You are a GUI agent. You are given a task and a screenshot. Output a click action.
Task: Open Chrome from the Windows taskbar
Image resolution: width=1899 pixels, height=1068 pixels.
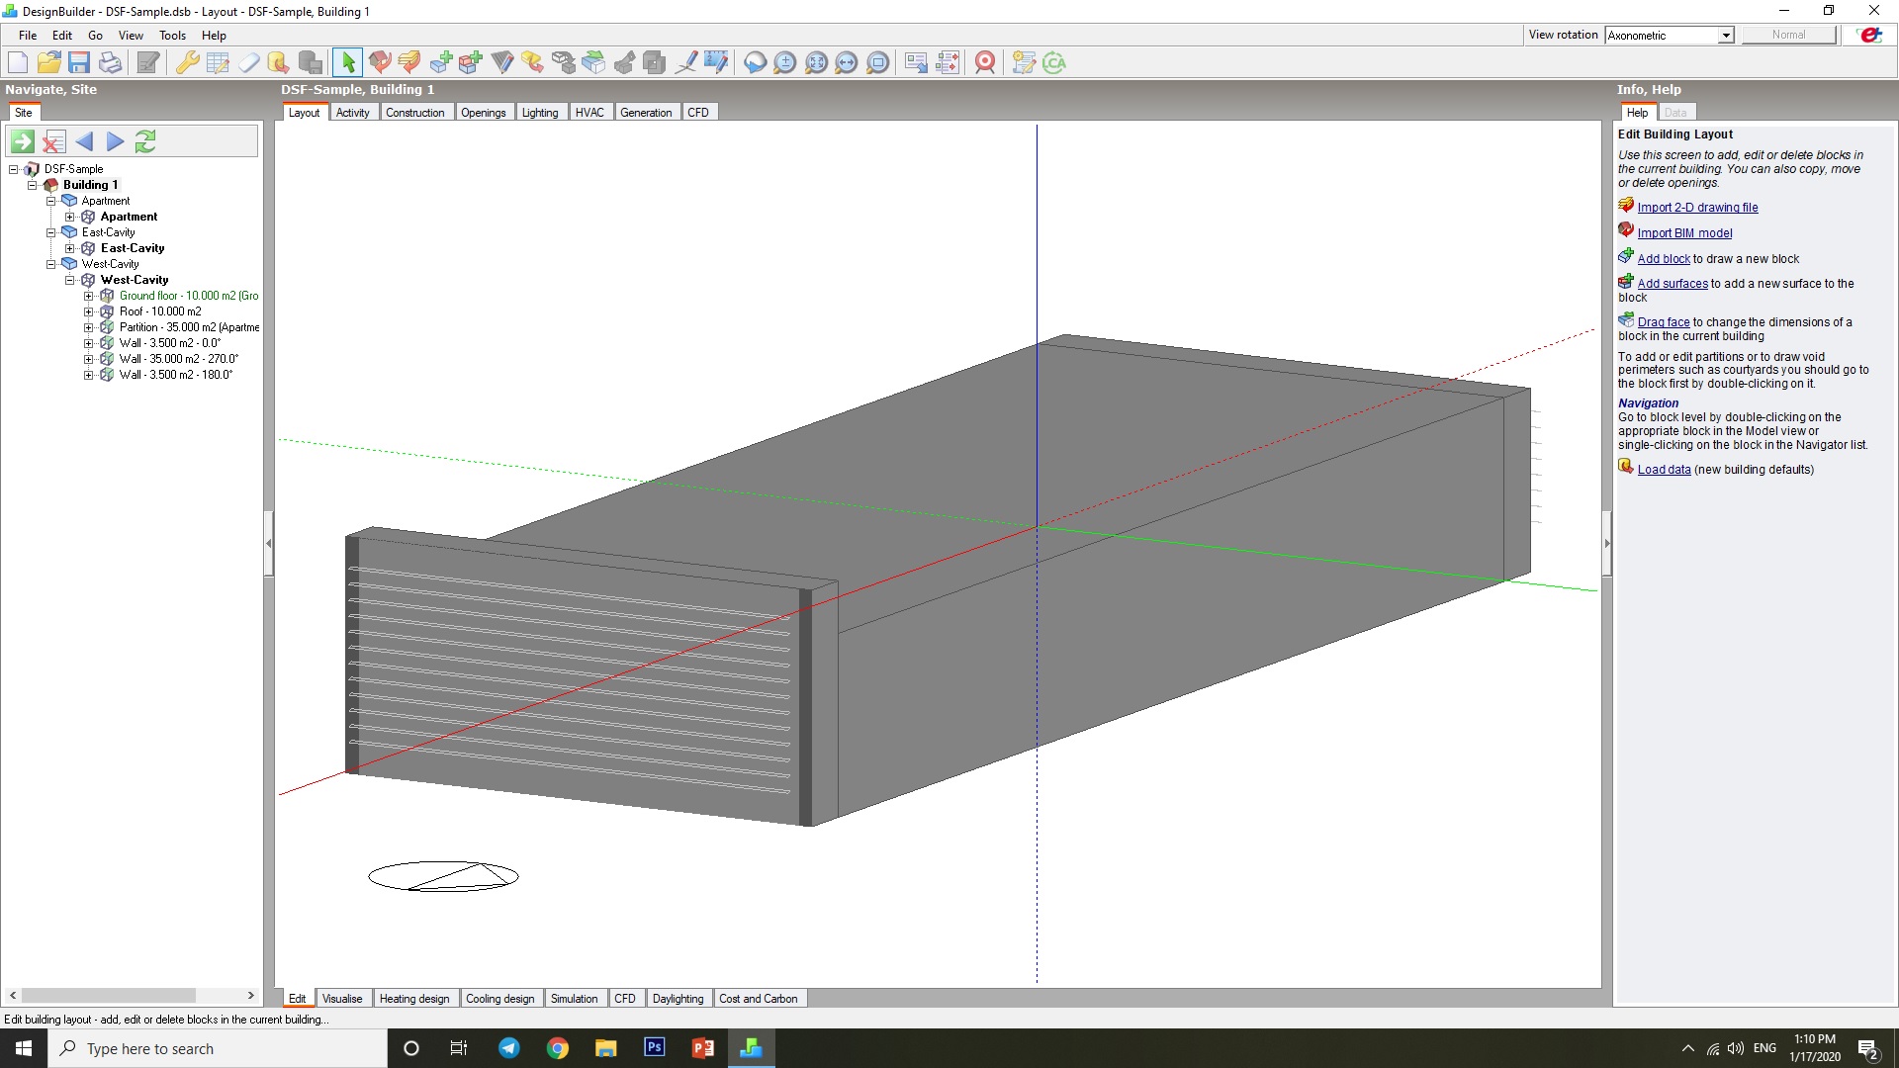tap(558, 1048)
